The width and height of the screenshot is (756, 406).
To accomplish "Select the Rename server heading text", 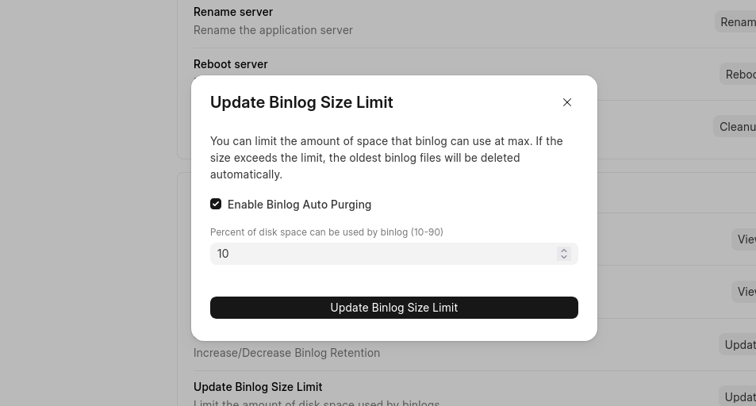I will [x=233, y=12].
